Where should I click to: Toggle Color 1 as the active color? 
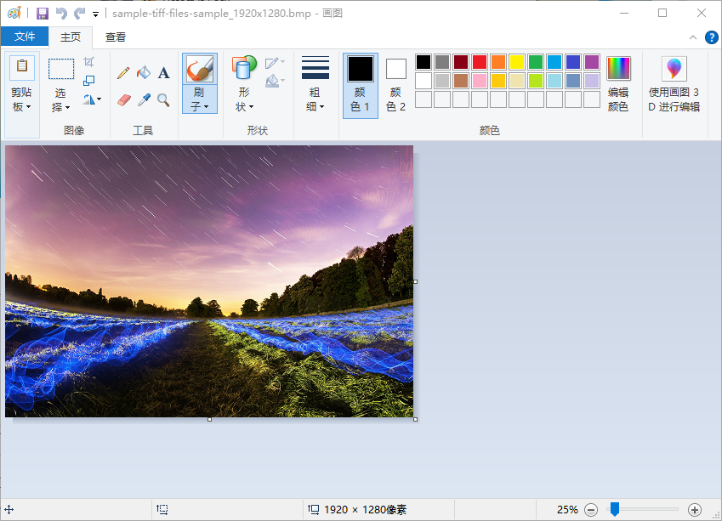click(361, 86)
